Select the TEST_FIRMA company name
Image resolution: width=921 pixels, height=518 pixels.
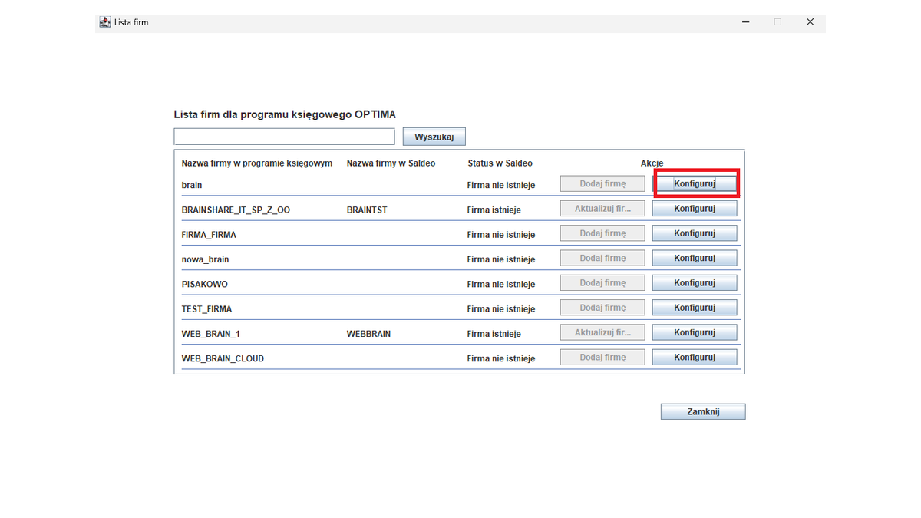pyautogui.click(x=206, y=309)
